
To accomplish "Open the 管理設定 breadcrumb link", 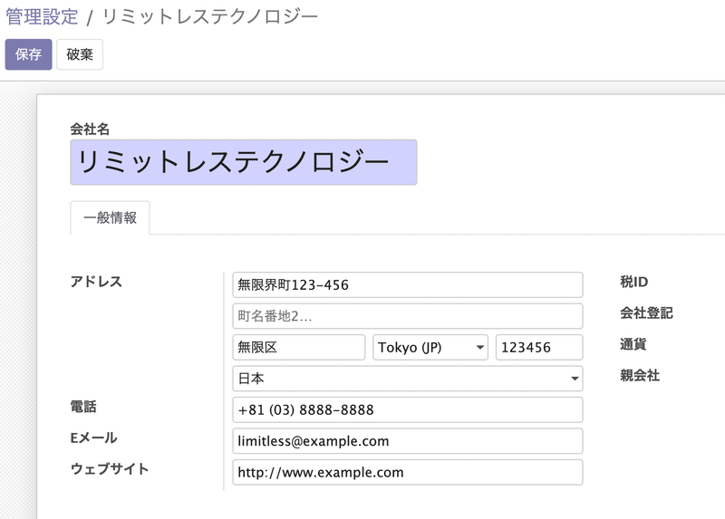I will tap(42, 16).
